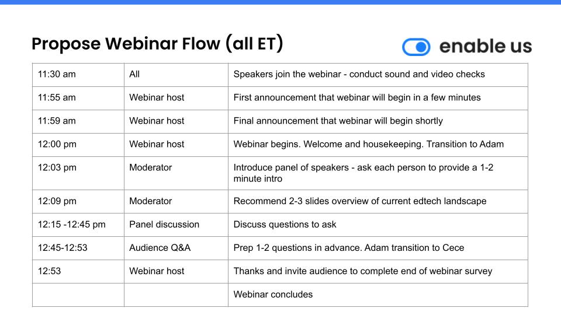Click the enable us brand text
The image size is (561, 315).
point(486,47)
